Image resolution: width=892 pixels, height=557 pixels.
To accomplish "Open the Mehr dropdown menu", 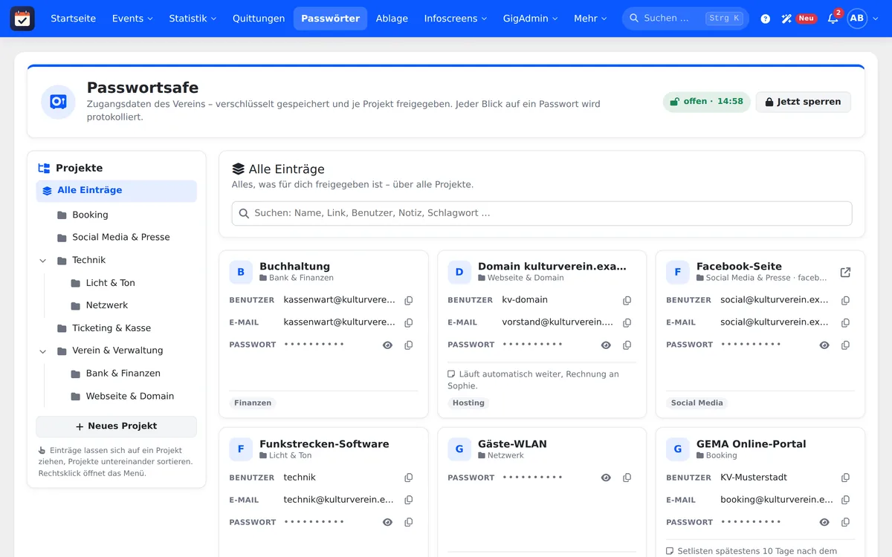I will tap(590, 19).
